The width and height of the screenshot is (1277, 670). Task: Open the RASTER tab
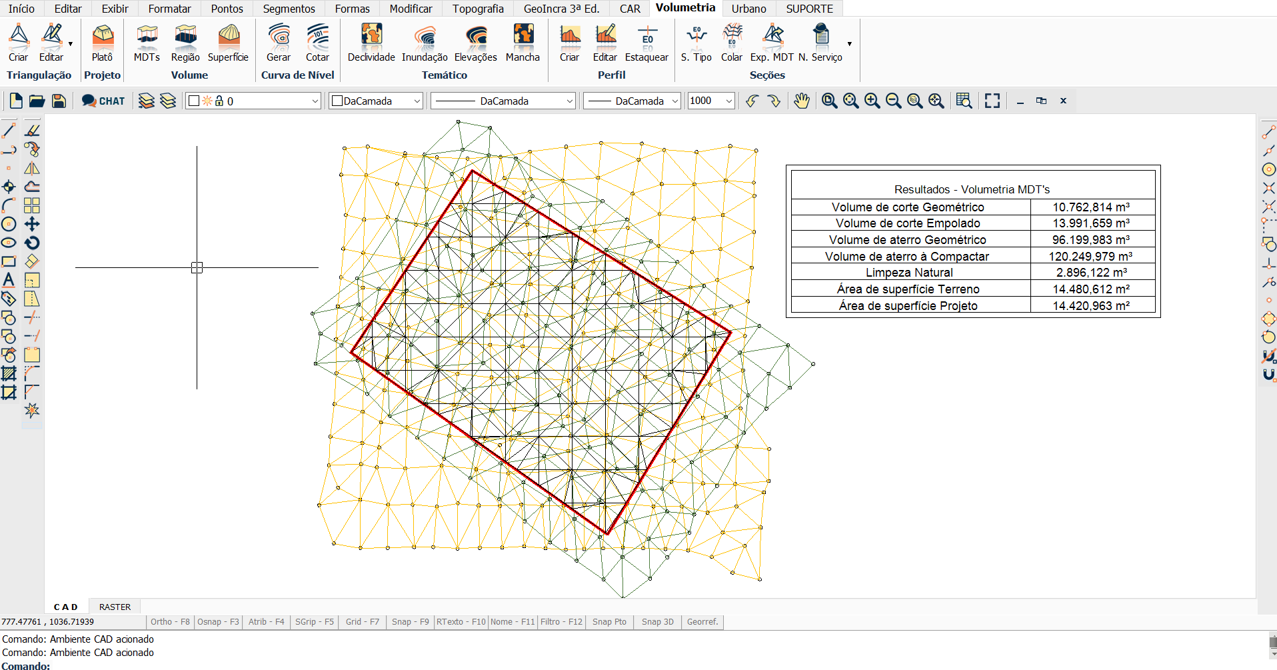(115, 607)
